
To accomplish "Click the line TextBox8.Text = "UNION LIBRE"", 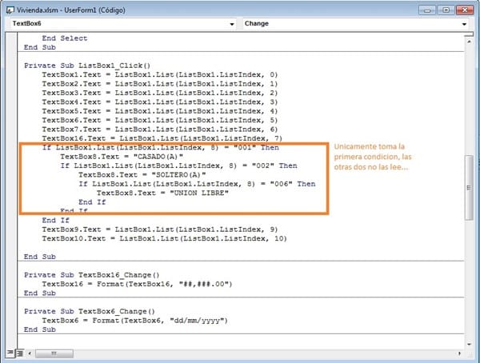I will [x=162, y=193].
